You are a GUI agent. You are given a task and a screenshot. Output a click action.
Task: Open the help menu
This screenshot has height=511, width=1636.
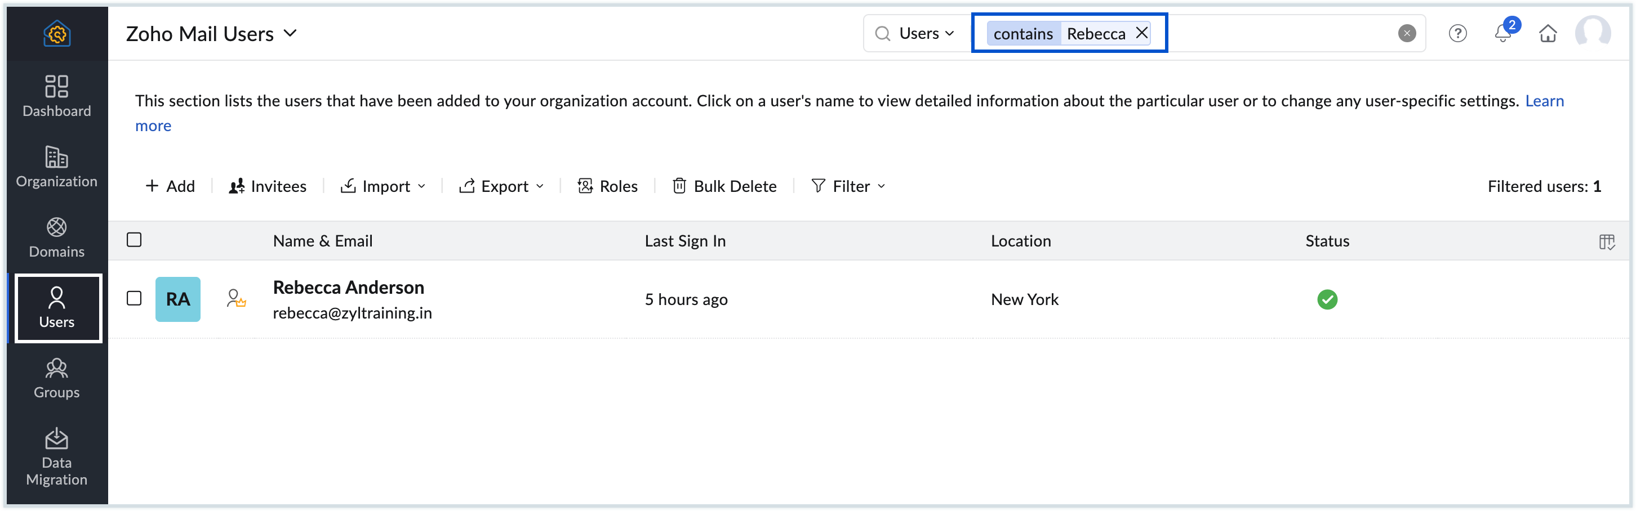[x=1457, y=34]
